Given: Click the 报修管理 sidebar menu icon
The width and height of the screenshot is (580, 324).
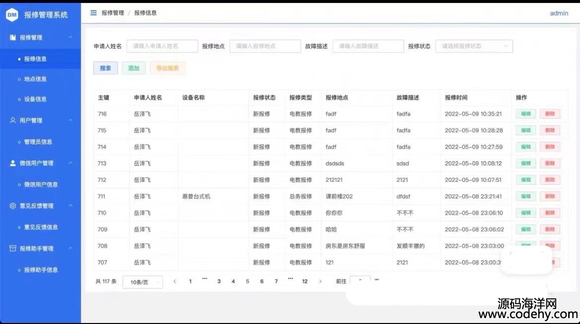Looking at the screenshot, I should (x=13, y=37).
